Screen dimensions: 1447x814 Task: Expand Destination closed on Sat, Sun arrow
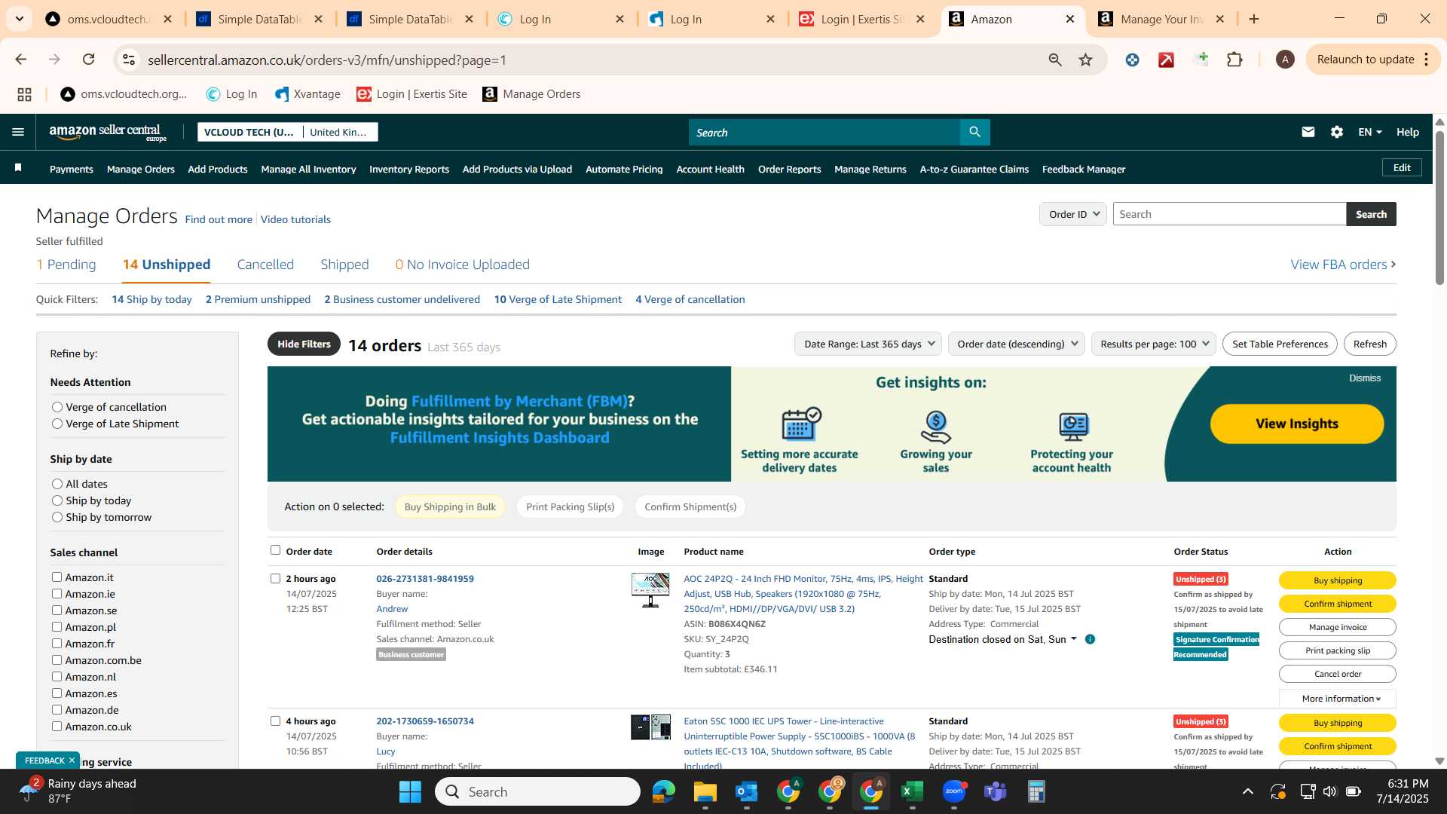tap(1074, 639)
